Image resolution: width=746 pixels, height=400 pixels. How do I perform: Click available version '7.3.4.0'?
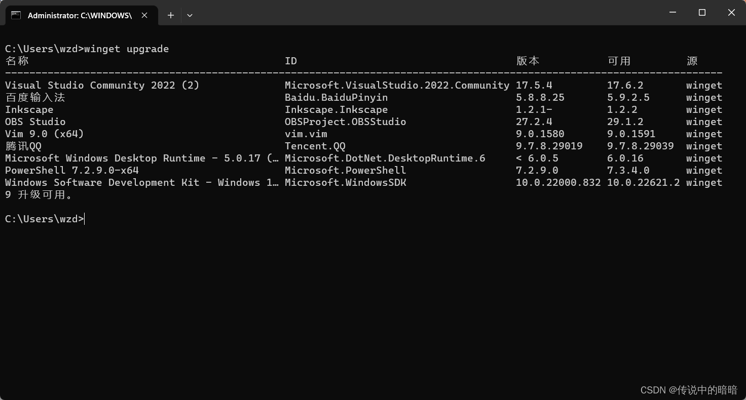point(628,170)
